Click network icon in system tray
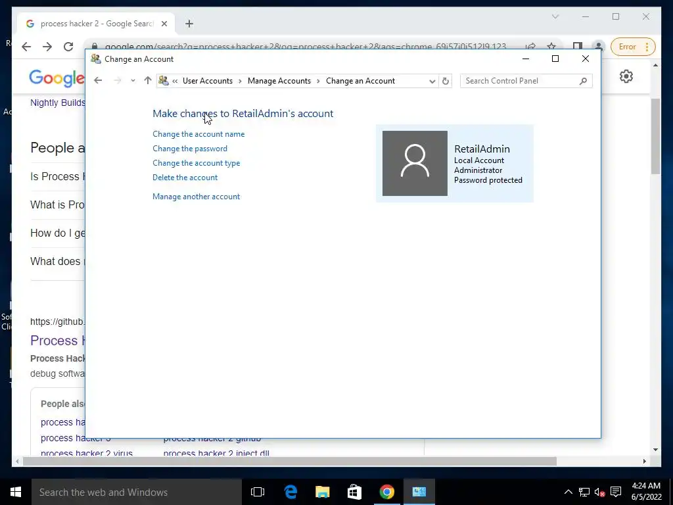Screen dimensions: 673x505 tap(584, 492)
